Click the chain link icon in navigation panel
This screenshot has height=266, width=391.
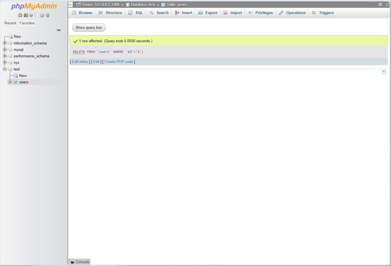click(59, 30)
